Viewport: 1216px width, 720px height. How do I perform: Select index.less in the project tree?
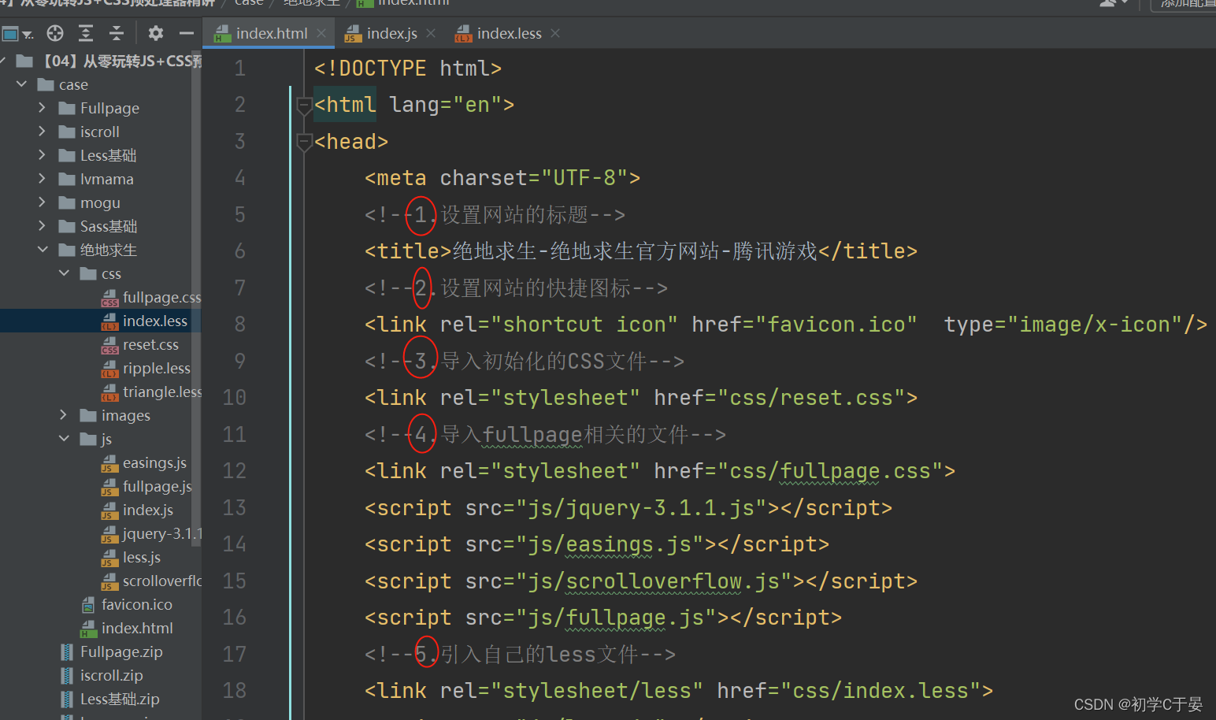point(101,321)
